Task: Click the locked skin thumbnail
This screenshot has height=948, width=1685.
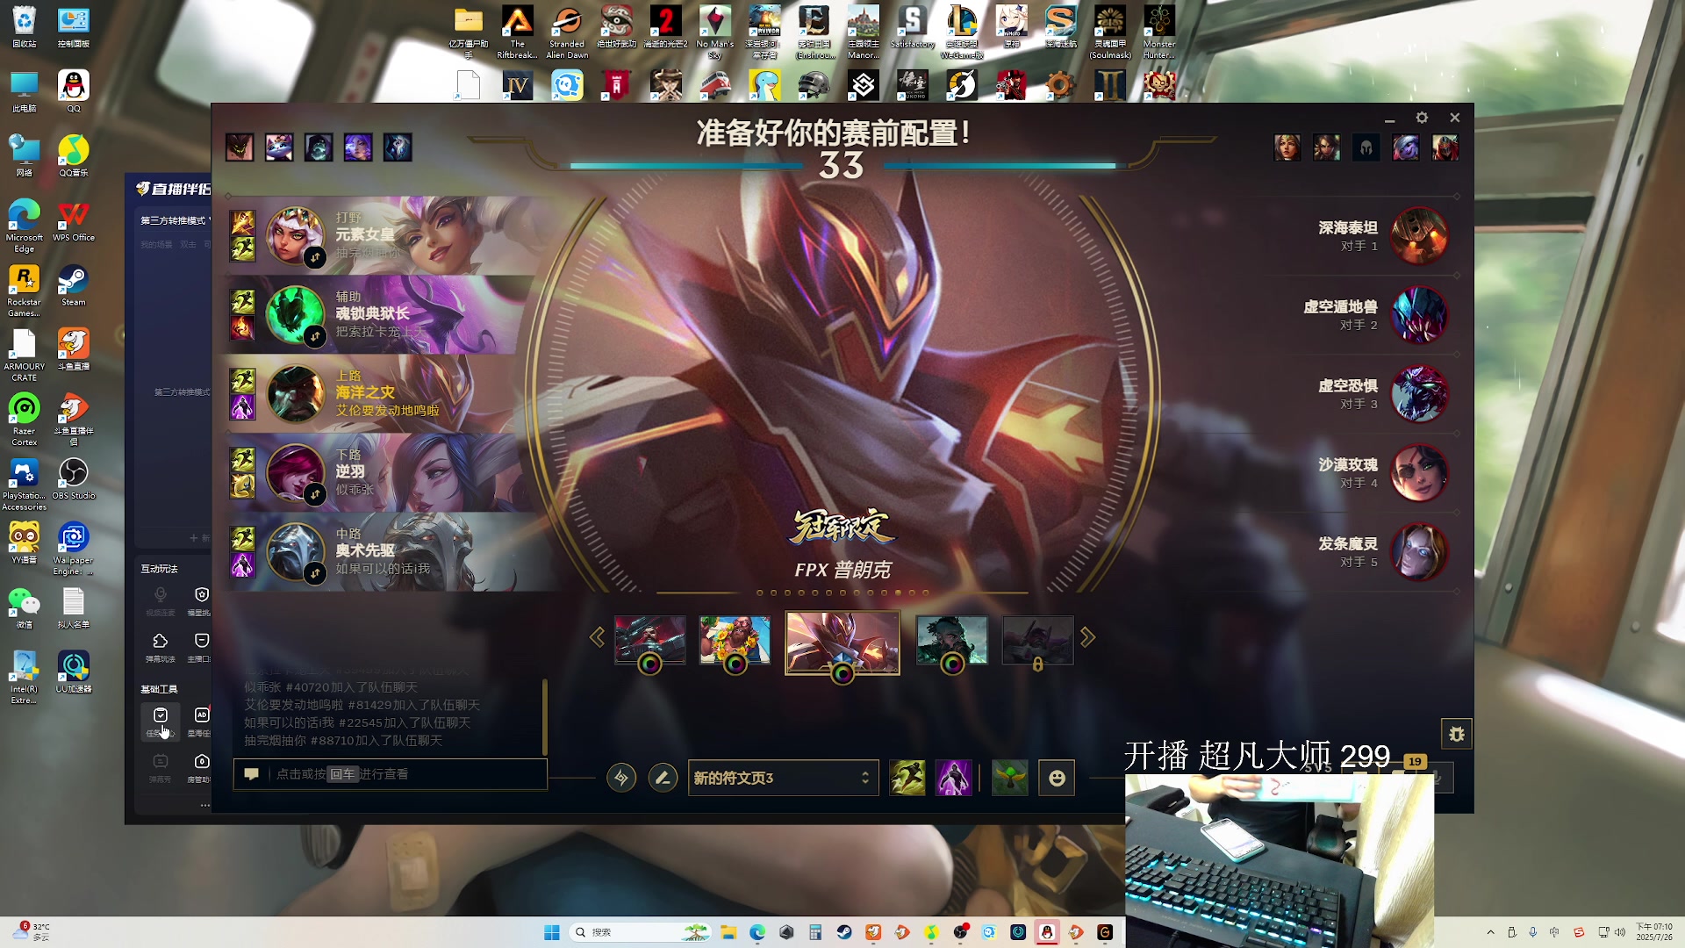Action: point(1038,639)
